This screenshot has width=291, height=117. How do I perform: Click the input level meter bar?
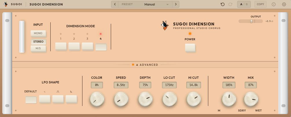click(x=22, y=37)
